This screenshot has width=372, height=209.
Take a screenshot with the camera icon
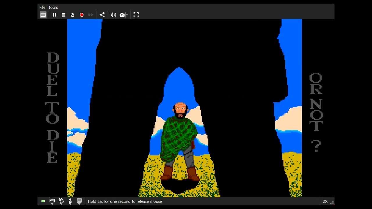[x=122, y=15]
